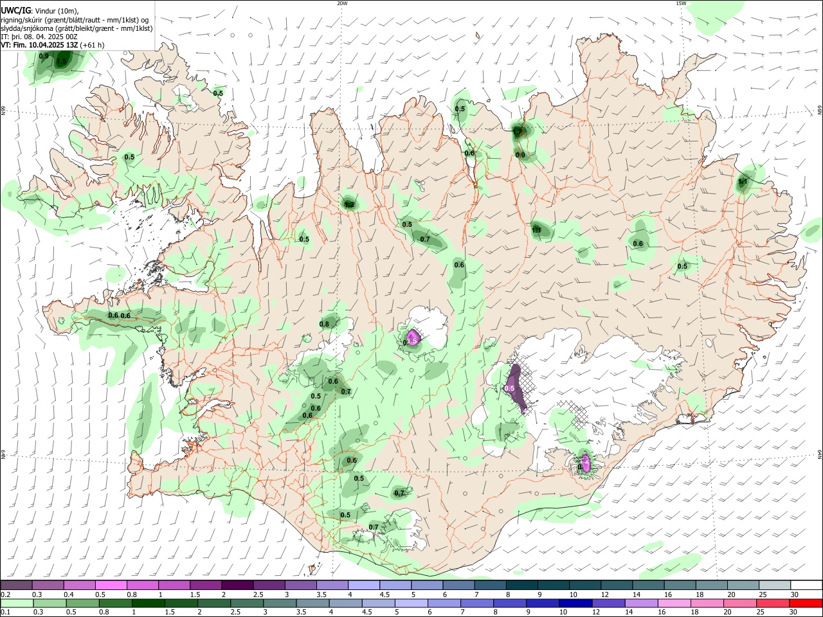Click the medium green 0.8 swatch in lower legend
This screenshot has height=617, width=823.
coord(116,603)
